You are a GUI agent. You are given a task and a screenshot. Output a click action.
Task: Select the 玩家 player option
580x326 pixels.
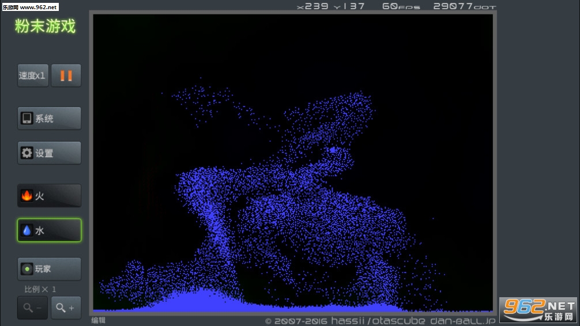point(49,269)
